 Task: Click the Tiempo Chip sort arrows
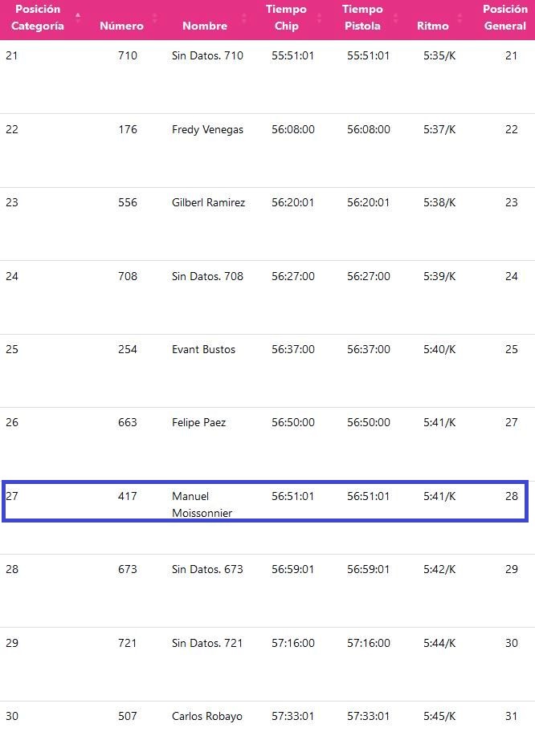tap(320, 18)
